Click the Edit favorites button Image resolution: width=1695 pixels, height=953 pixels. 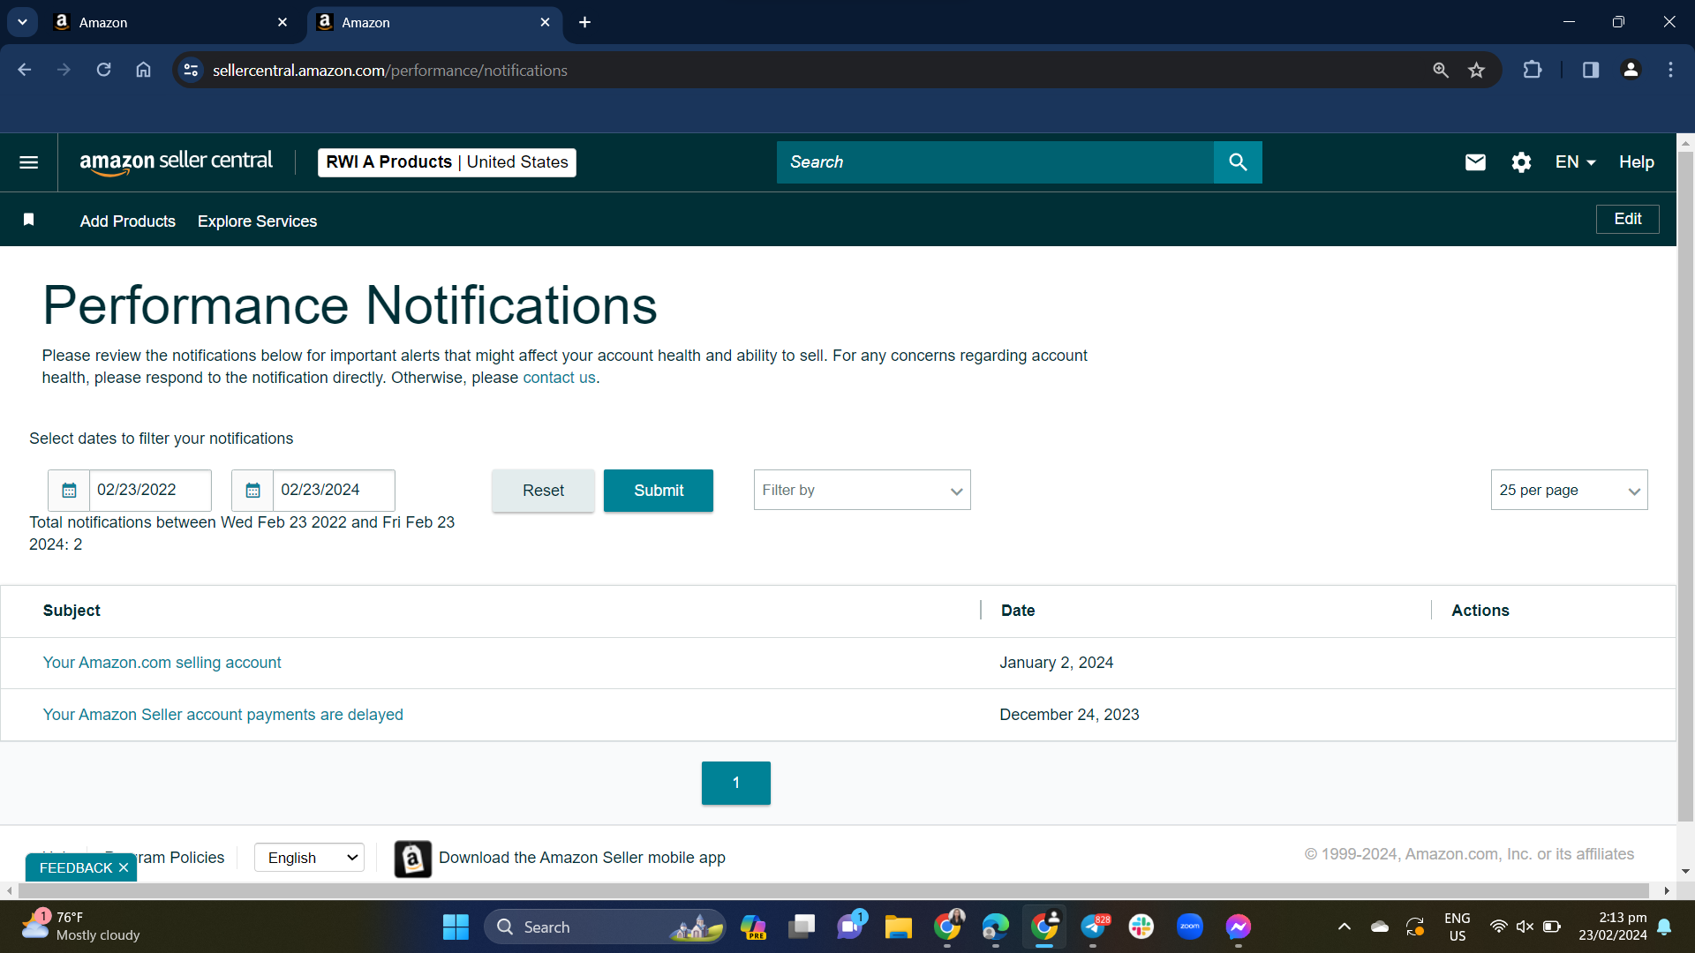pyautogui.click(x=1627, y=219)
